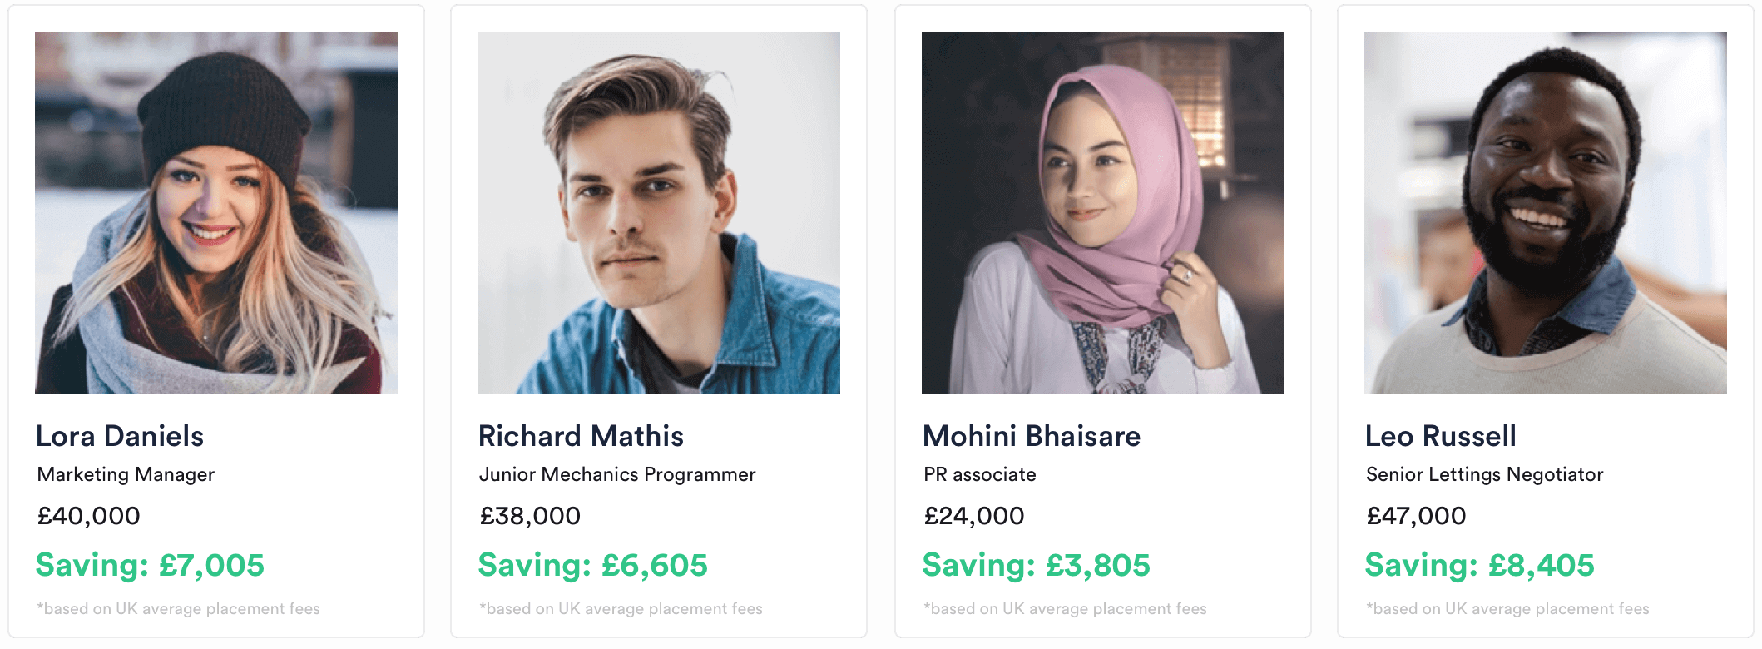This screenshot has height=649, width=1762.
Task: Click the Mohini Bhaisare profile photo
Action: (x=1103, y=213)
